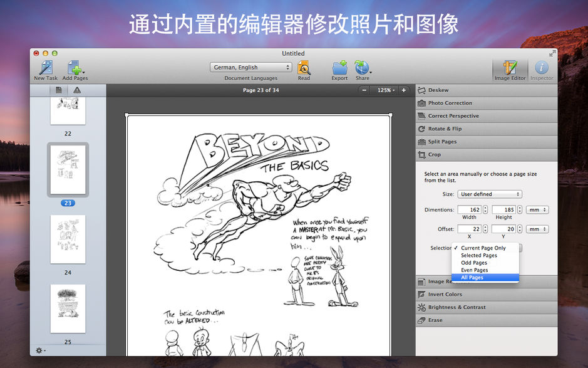Open the Document Languages dropdown
This screenshot has width=588, height=368.
250,66
